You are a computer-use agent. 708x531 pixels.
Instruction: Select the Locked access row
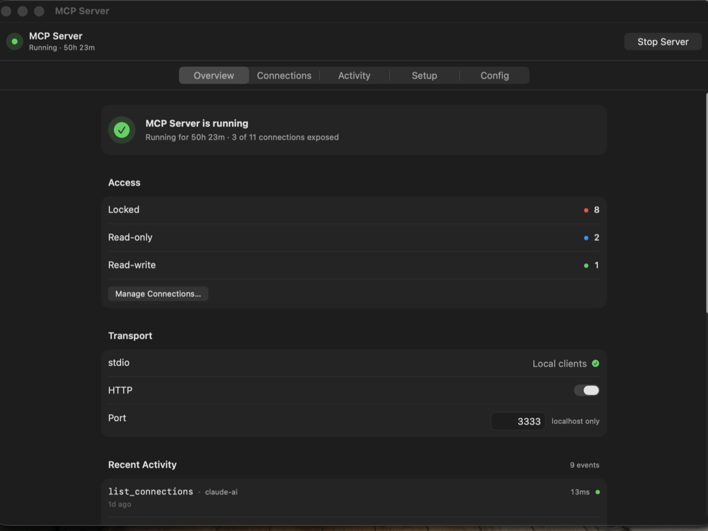click(354, 210)
